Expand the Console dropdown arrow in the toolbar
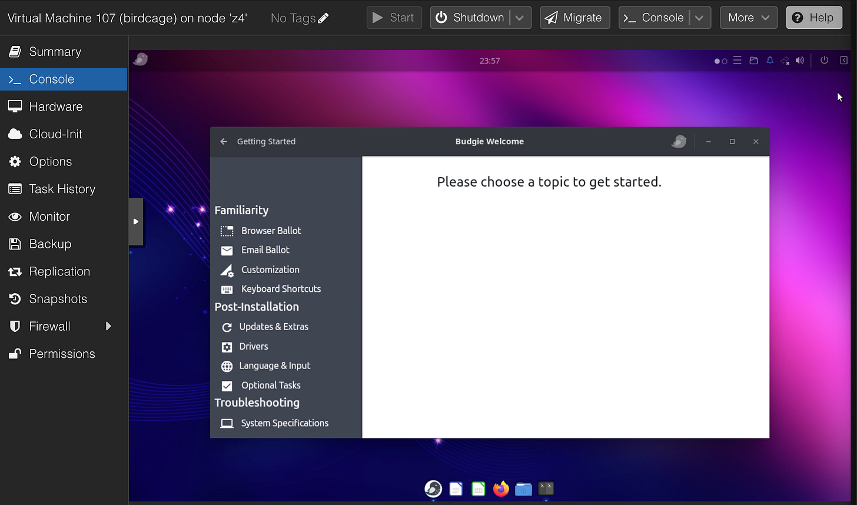Screen dimensions: 857x505 click(699, 18)
